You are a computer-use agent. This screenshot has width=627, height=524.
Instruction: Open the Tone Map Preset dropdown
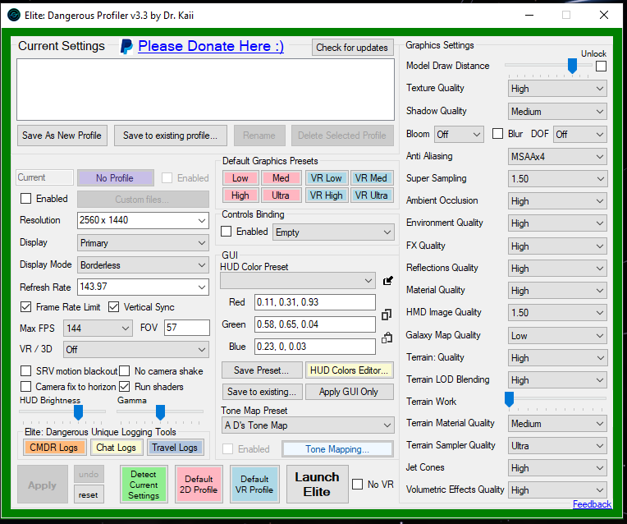[x=308, y=425]
